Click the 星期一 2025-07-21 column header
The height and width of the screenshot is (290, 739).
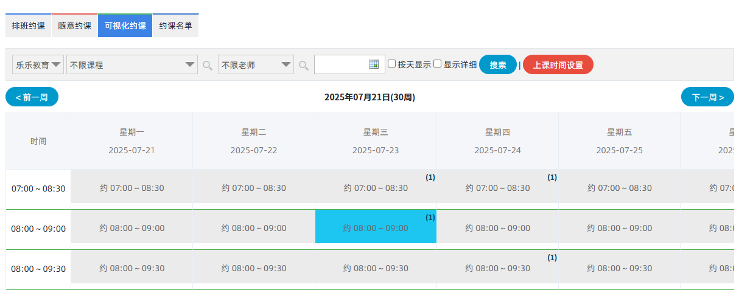(132, 141)
